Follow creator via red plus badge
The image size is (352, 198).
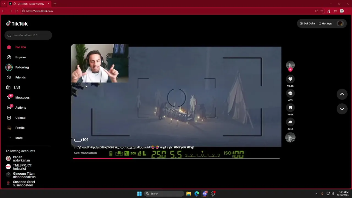tap(290, 70)
